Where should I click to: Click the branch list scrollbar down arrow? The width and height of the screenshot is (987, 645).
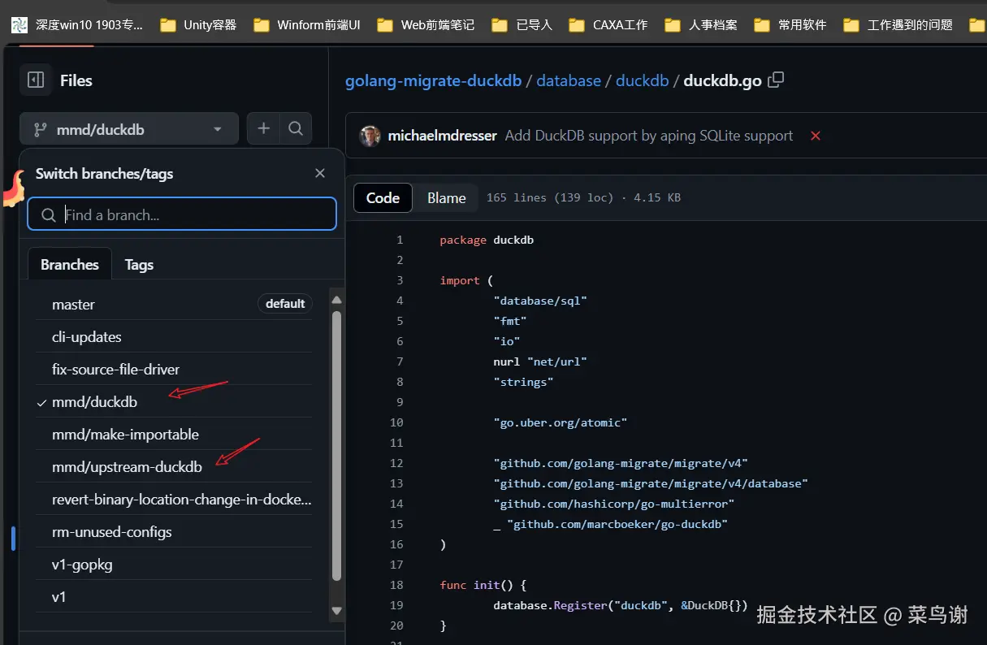pyautogui.click(x=336, y=610)
